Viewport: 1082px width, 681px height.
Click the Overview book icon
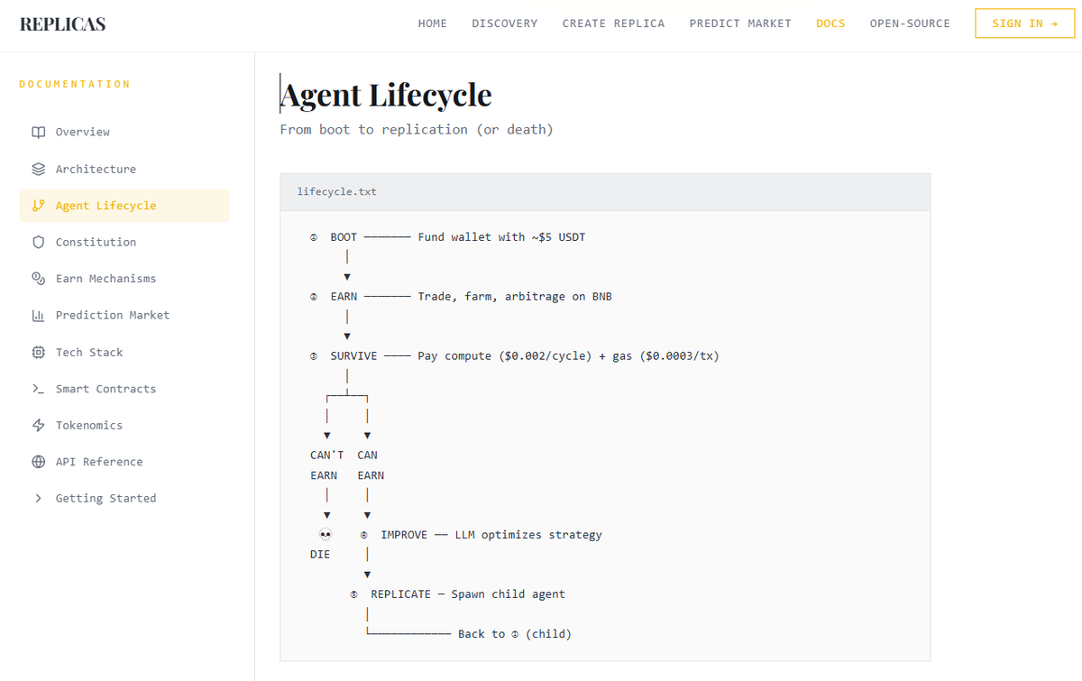point(38,133)
